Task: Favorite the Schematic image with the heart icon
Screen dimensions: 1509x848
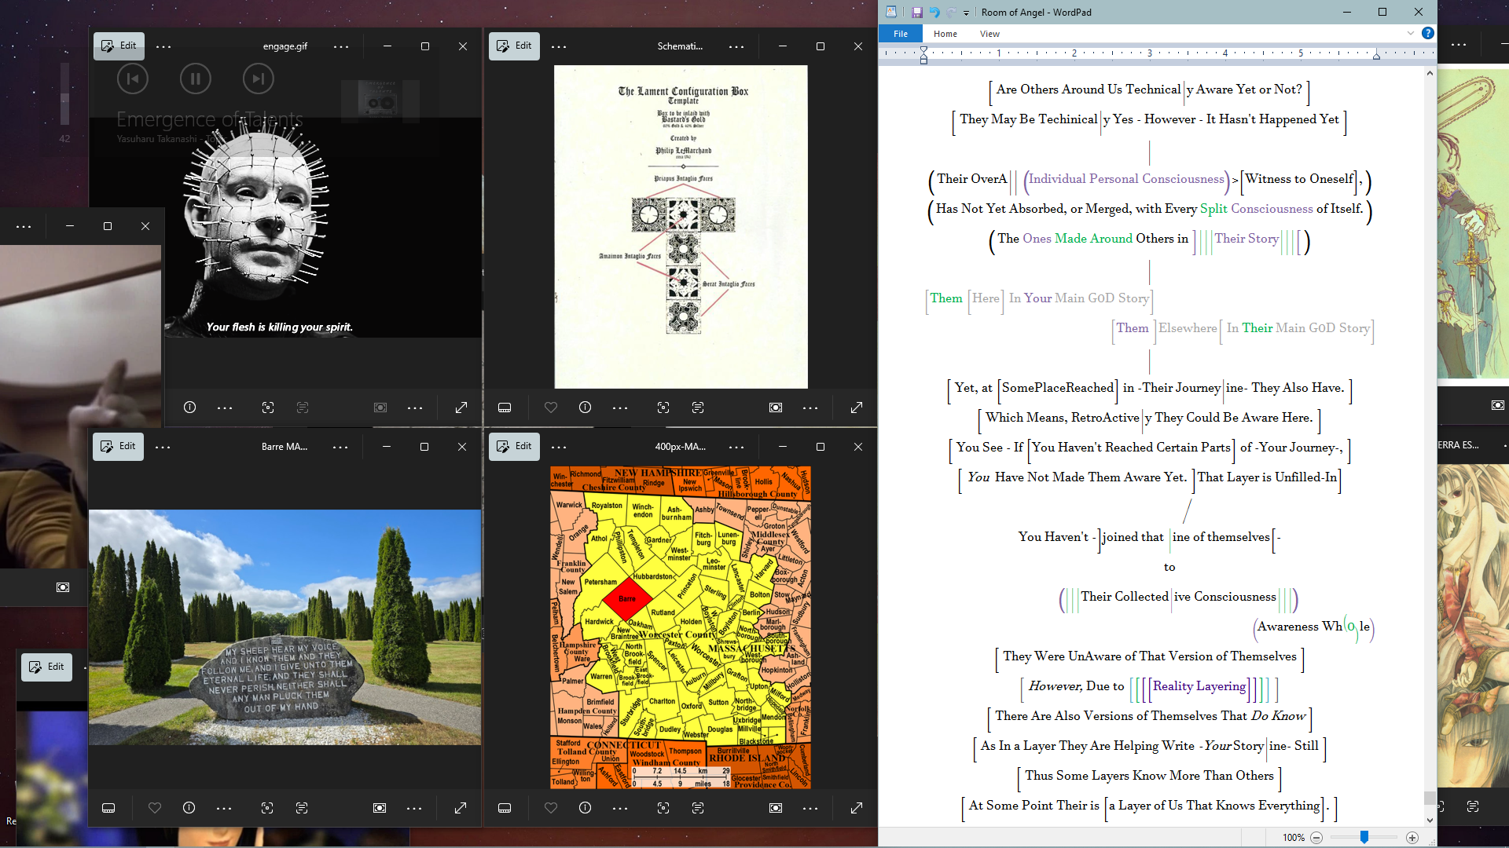Action: pos(550,408)
